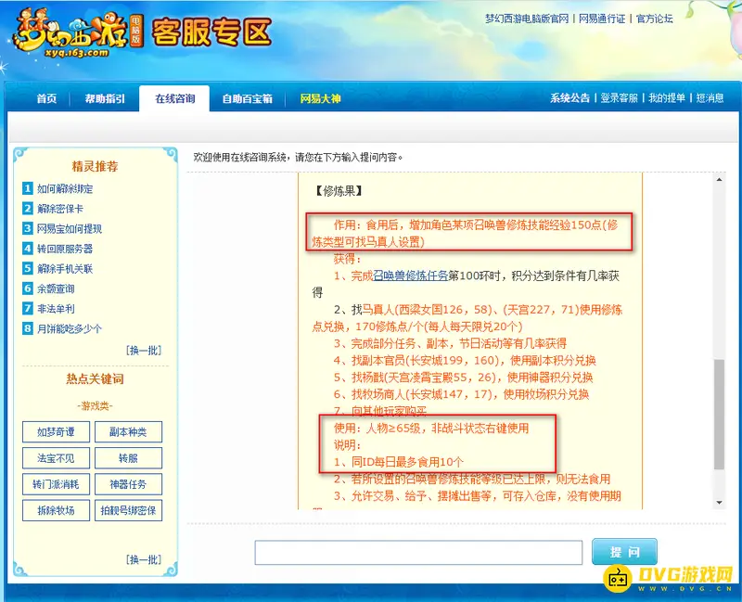This screenshot has width=742, height=602.
Task: Open recommendation 解除手机关联
Action: coord(65,269)
